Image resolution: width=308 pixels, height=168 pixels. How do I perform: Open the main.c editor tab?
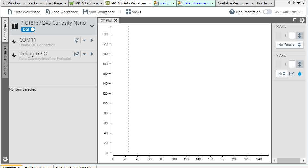coord(165,3)
